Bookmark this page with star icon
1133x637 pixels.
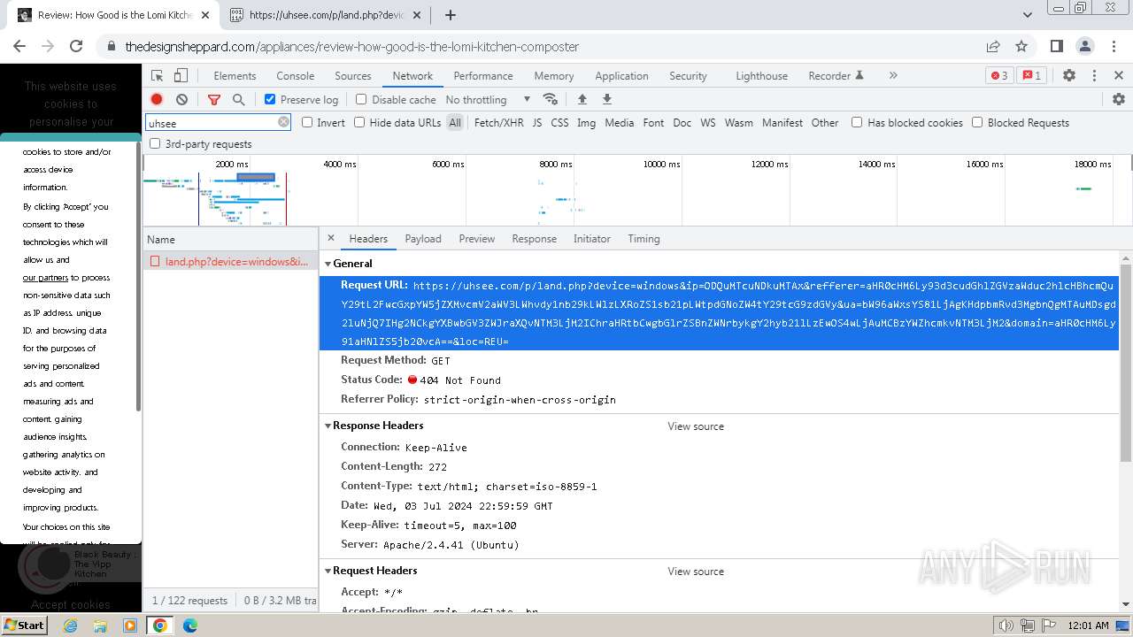(x=1021, y=46)
